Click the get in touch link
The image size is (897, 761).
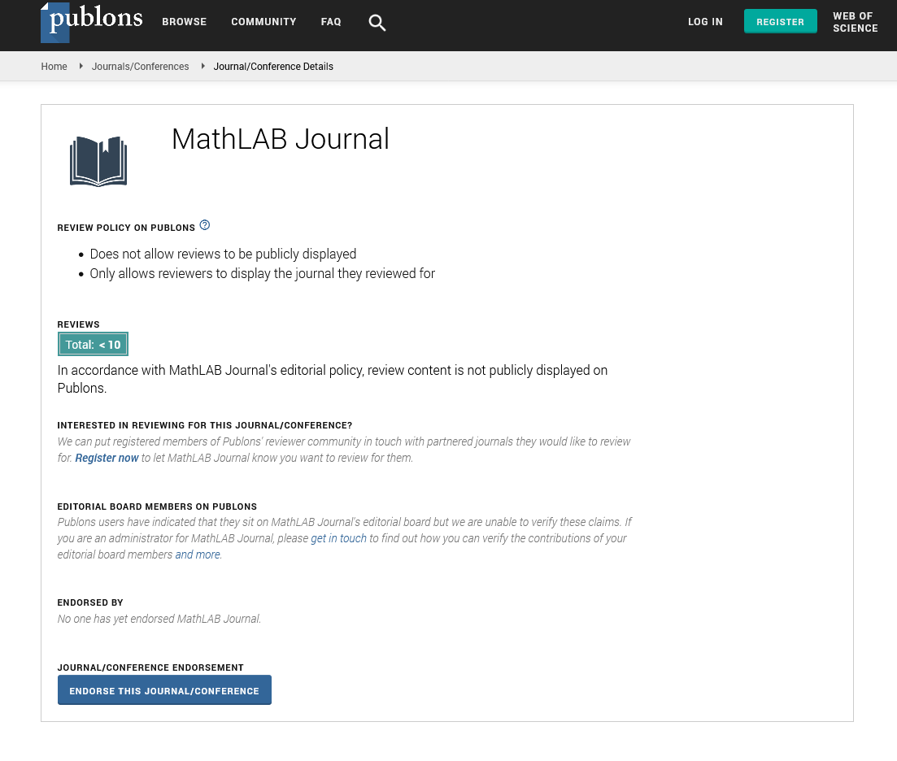tap(338, 538)
